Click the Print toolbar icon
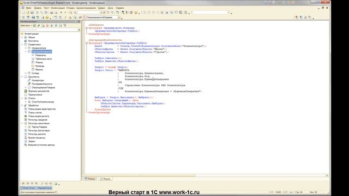 point(51,13)
